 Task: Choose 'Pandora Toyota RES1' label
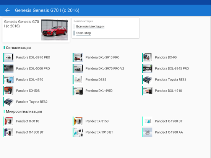(x=170, y=79)
